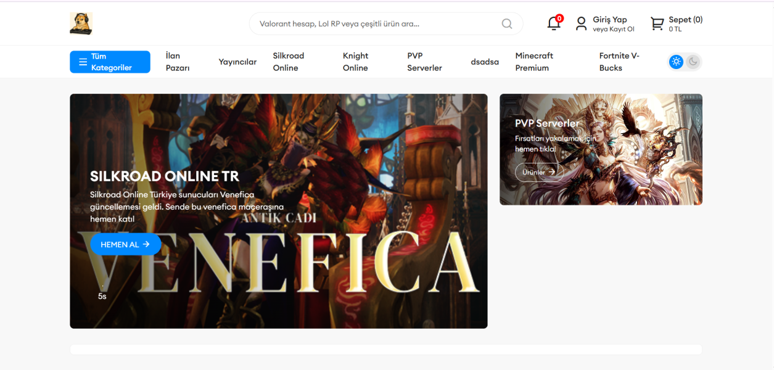774x370 pixels.
Task: Expand the Tüm Kategoriler menu
Action: click(111, 62)
